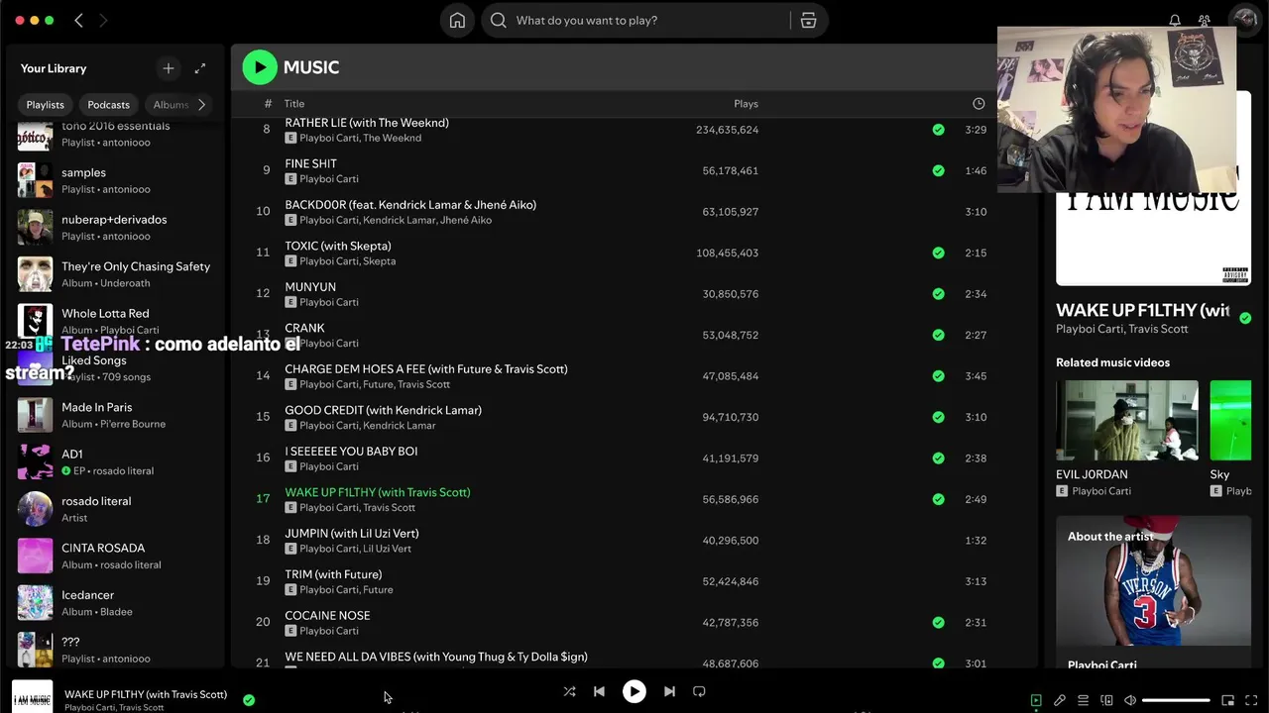Select the Playlists filter chip
The width and height of the screenshot is (1269, 713).
[x=45, y=104]
